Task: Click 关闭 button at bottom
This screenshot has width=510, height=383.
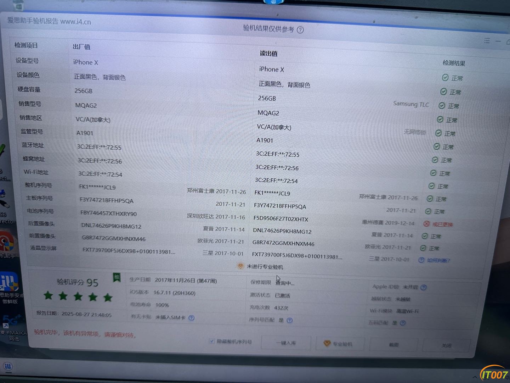Action: pos(446,345)
